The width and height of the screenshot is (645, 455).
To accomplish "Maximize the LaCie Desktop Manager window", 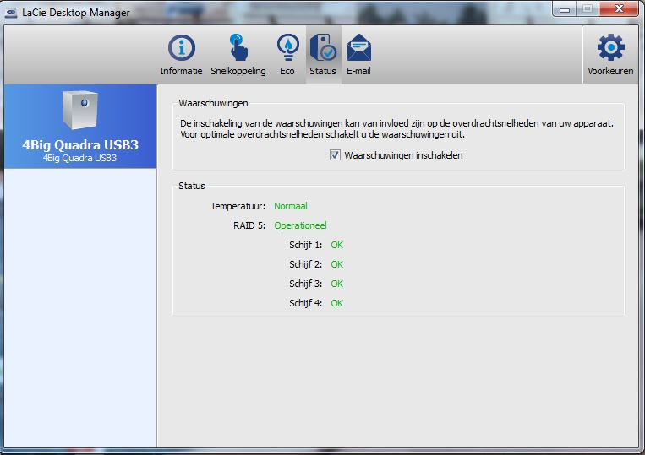I will pos(587,9).
